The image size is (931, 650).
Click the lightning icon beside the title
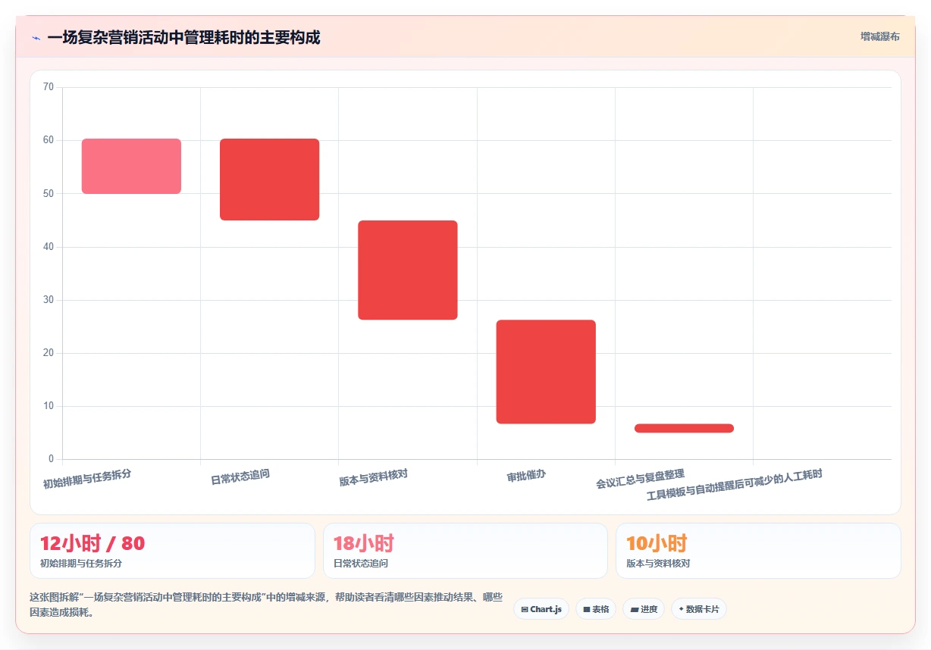[36, 37]
